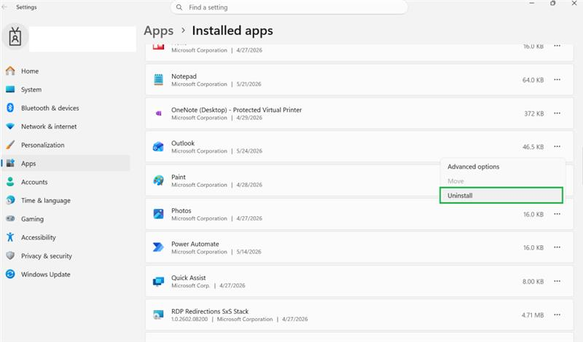Open more options for Notepad
Screen dimensions: 583x342
pos(557,80)
